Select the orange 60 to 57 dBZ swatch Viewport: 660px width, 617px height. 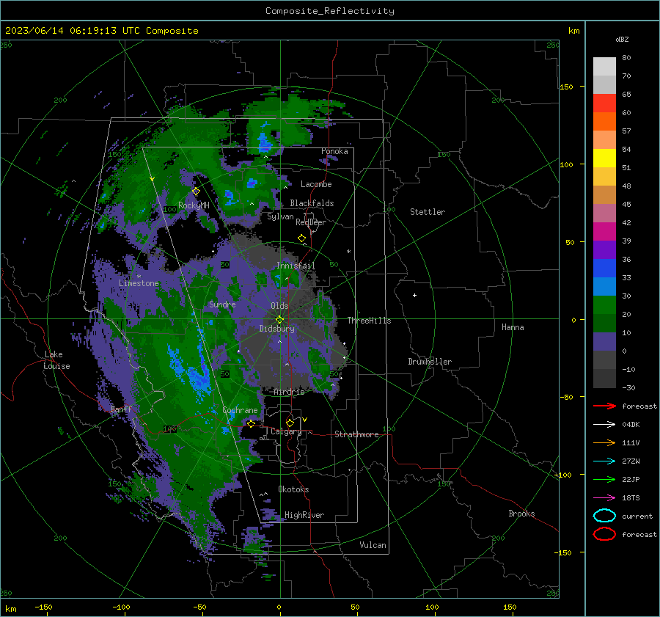point(604,121)
